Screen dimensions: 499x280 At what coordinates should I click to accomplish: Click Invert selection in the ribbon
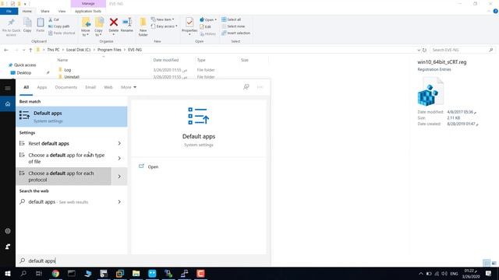pos(235,33)
